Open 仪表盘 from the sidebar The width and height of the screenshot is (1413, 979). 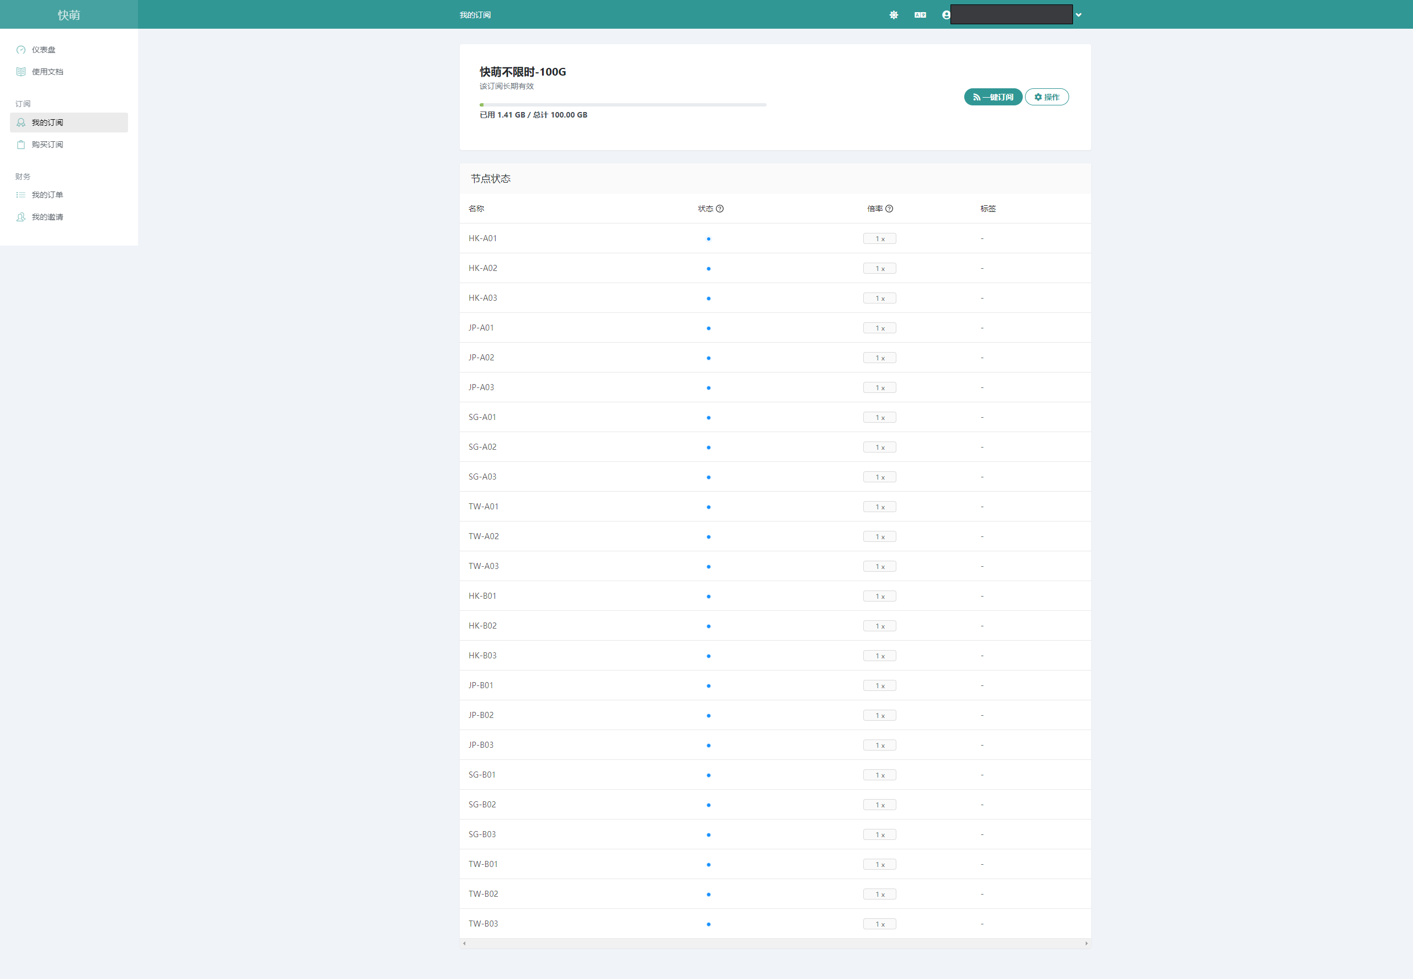(44, 50)
